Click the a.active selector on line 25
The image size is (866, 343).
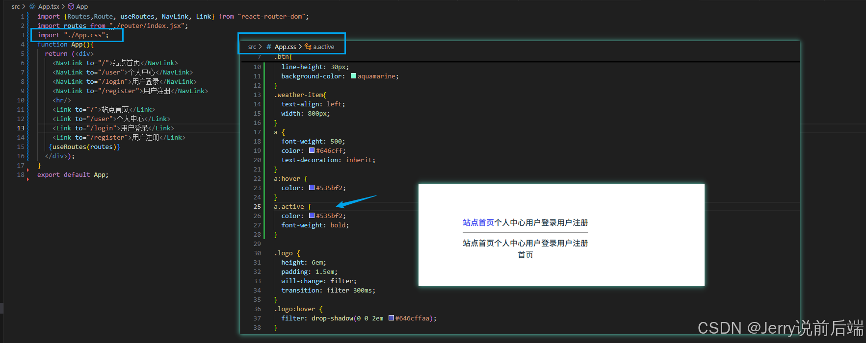pos(289,207)
